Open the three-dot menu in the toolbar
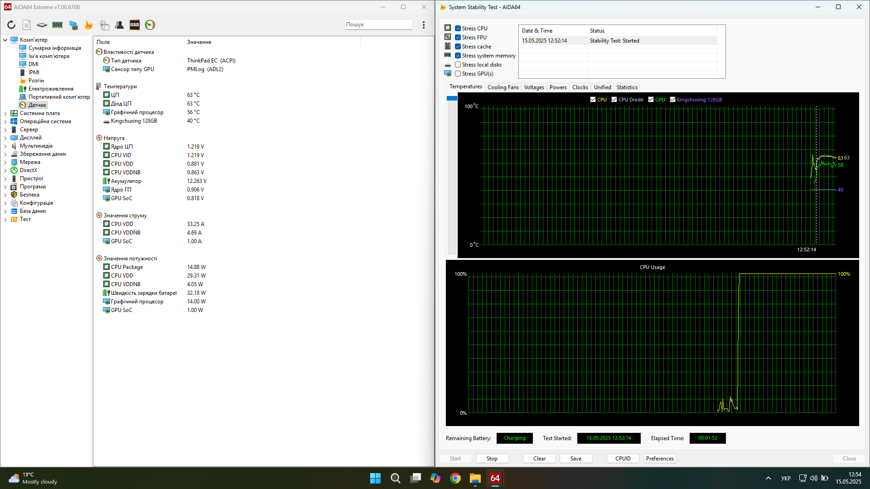The height and width of the screenshot is (489, 870). pyautogui.click(x=424, y=25)
